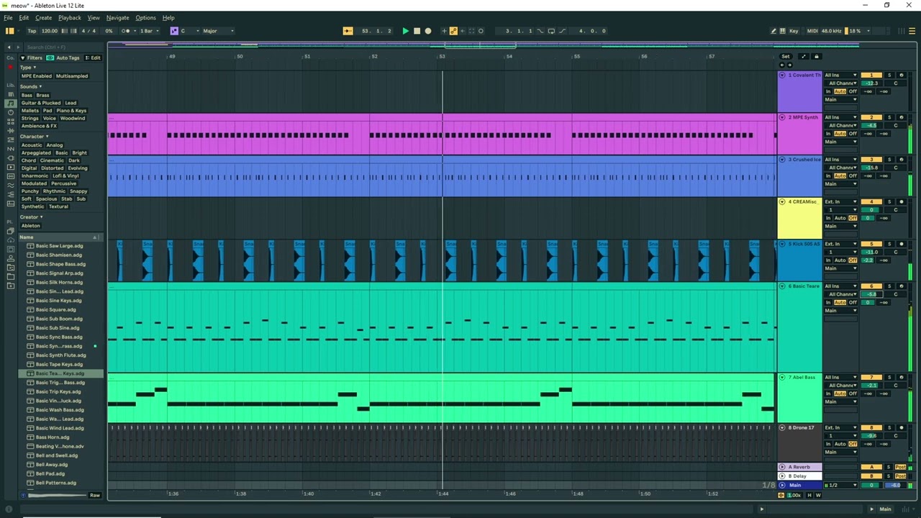Open the Options menu

point(145,17)
